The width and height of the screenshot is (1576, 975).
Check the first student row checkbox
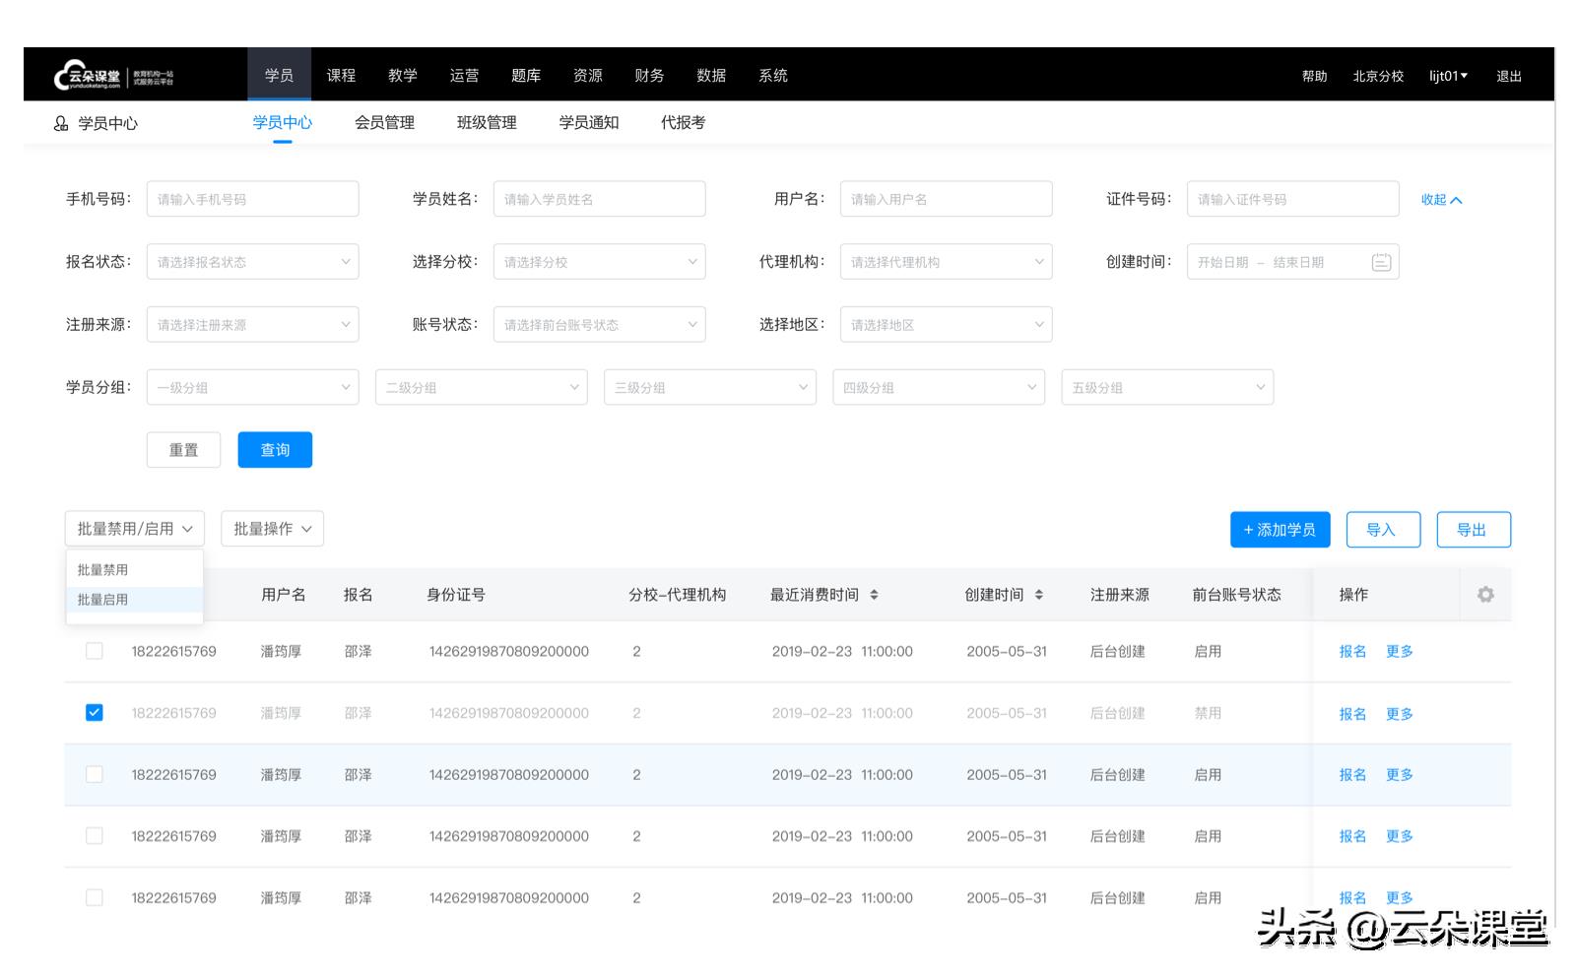tap(95, 651)
